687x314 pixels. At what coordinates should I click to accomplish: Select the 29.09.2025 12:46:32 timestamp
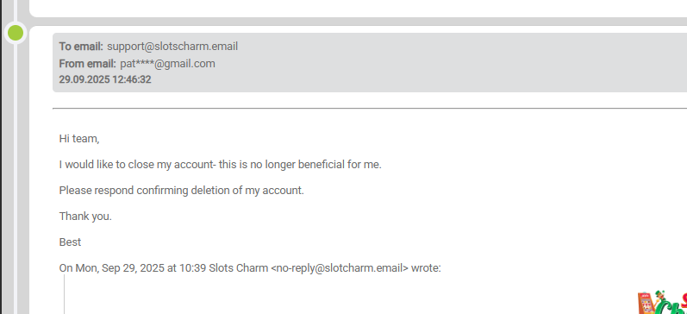pyautogui.click(x=105, y=80)
